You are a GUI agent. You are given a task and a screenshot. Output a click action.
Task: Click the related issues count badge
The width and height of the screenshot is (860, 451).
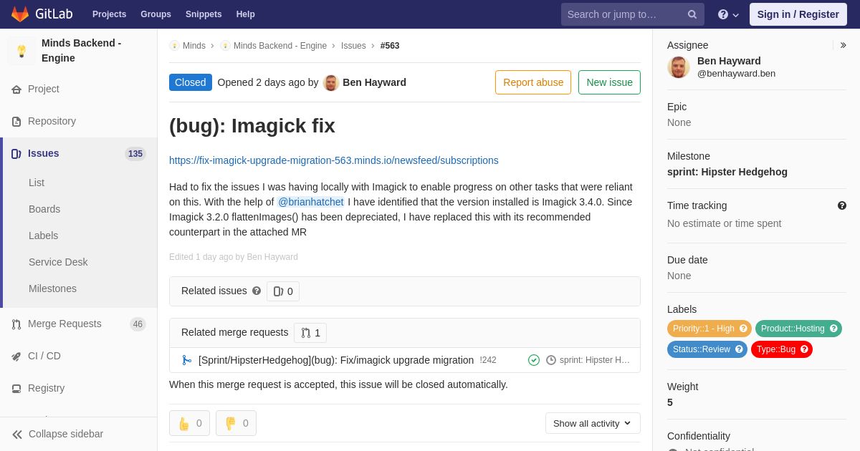(x=283, y=291)
